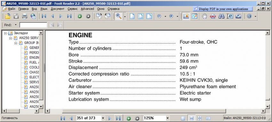Open the COOLI bookmark
The height and width of the screenshot is (122, 272).
point(34,67)
